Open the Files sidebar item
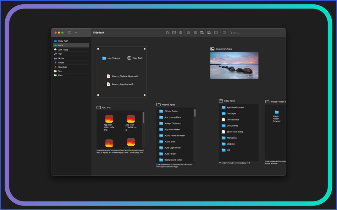337x210 pixels. [71, 75]
